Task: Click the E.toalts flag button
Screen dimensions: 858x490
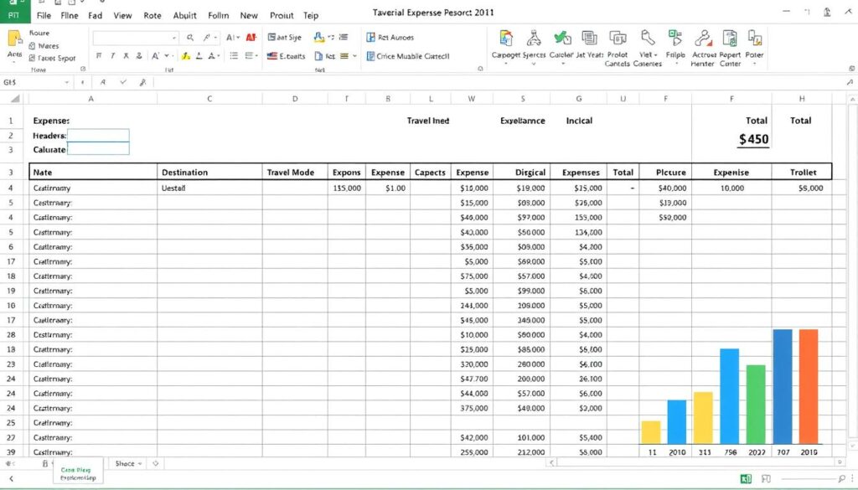Action: (287, 56)
